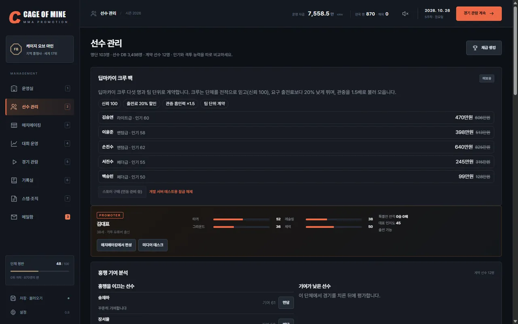Click the 운영실 building icon
The width and height of the screenshot is (518, 324).
click(x=14, y=88)
